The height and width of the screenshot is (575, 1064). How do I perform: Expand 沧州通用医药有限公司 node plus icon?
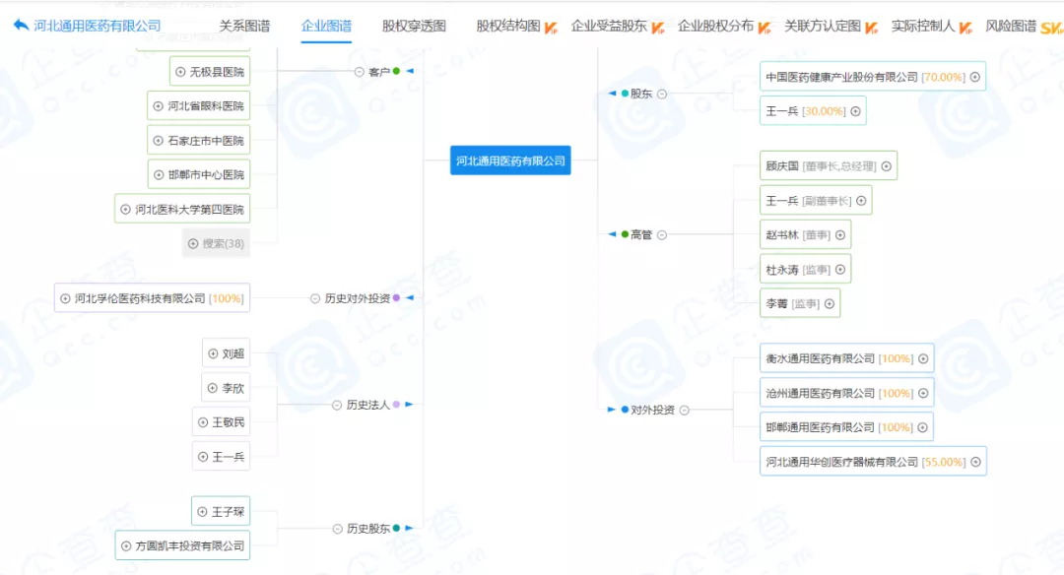[x=923, y=393]
